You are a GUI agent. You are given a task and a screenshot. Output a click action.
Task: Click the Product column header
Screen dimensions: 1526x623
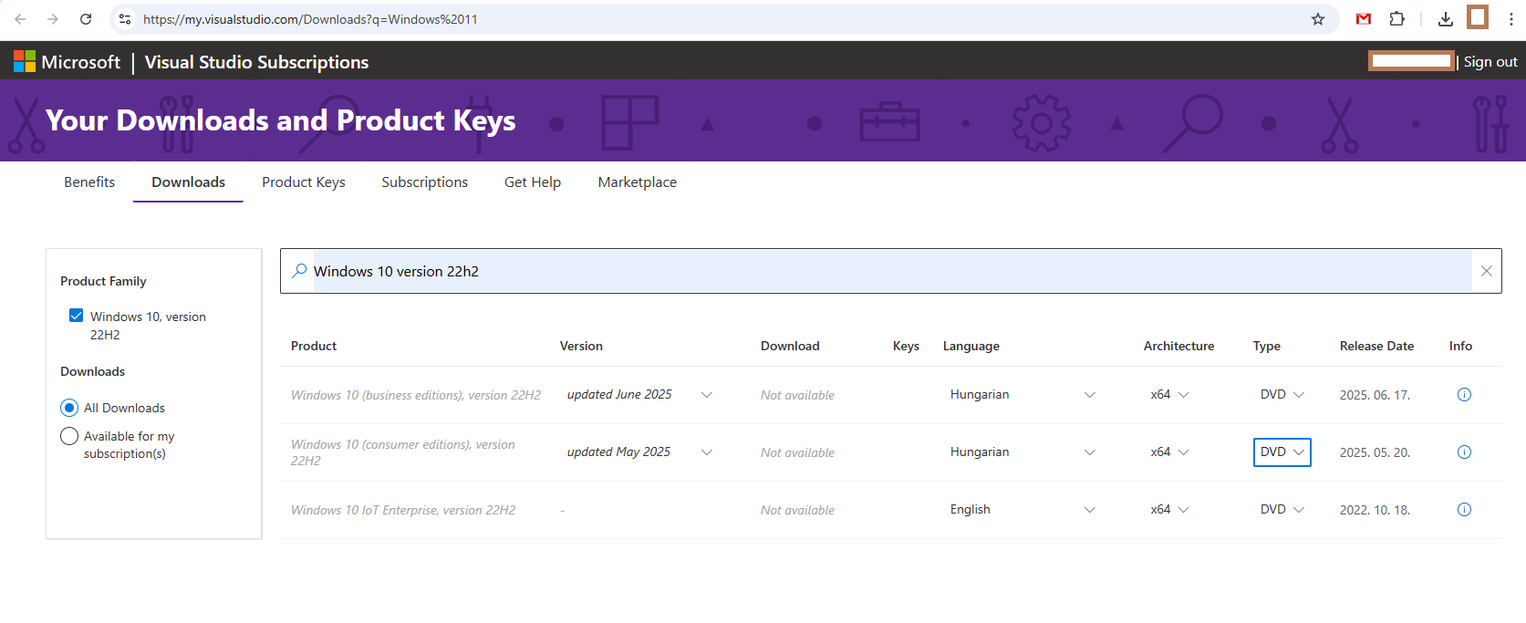(314, 346)
